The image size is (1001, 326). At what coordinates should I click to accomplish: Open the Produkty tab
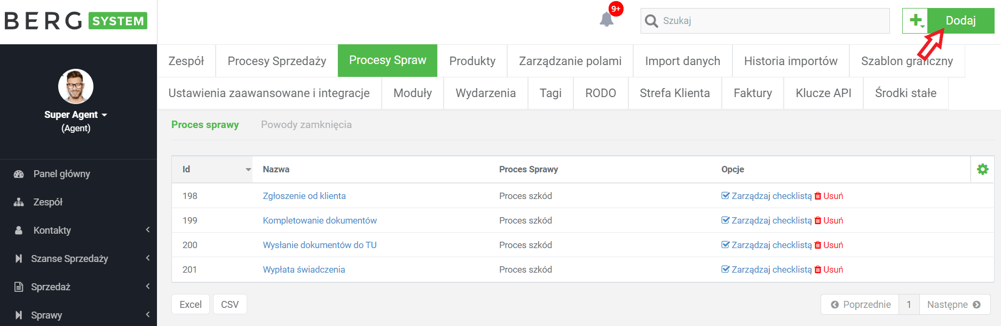(472, 61)
